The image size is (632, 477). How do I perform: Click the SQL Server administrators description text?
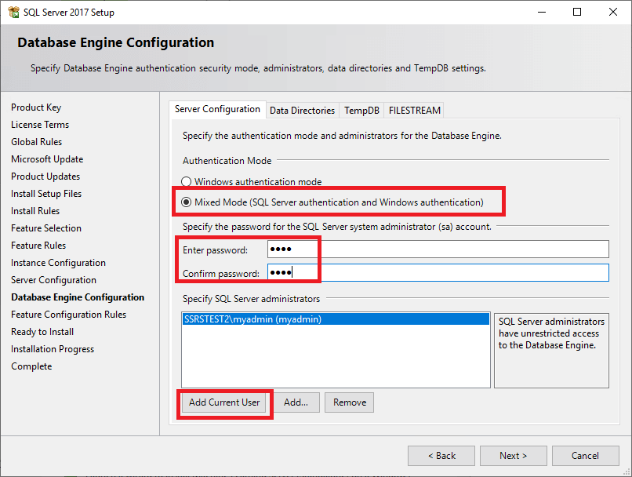[x=551, y=333]
